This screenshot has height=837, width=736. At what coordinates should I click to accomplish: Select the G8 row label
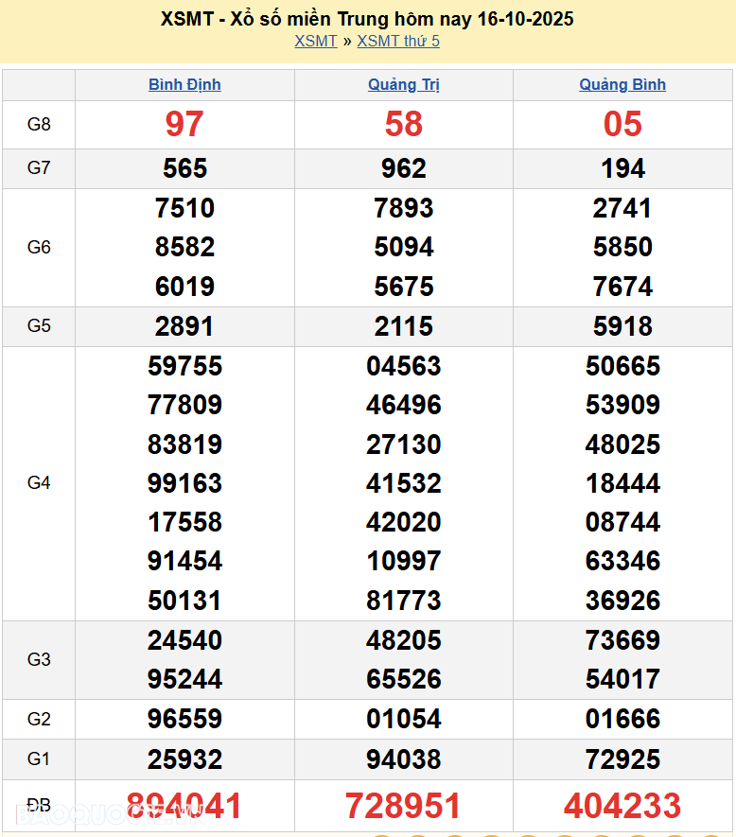point(39,124)
